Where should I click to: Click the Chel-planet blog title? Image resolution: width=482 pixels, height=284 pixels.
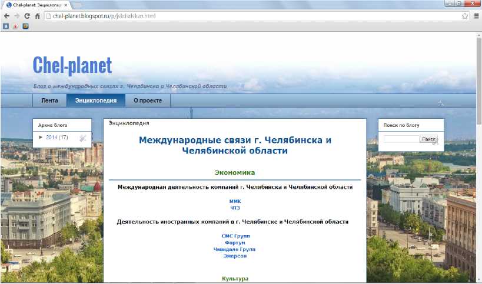[72, 65]
